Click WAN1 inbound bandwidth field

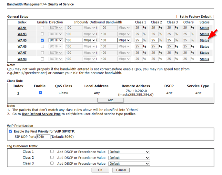(x=74, y=28)
